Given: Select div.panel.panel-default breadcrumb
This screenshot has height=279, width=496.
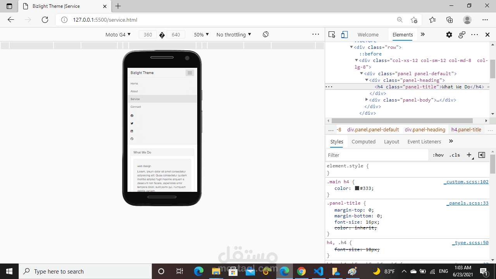Looking at the screenshot, I should point(373,130).
